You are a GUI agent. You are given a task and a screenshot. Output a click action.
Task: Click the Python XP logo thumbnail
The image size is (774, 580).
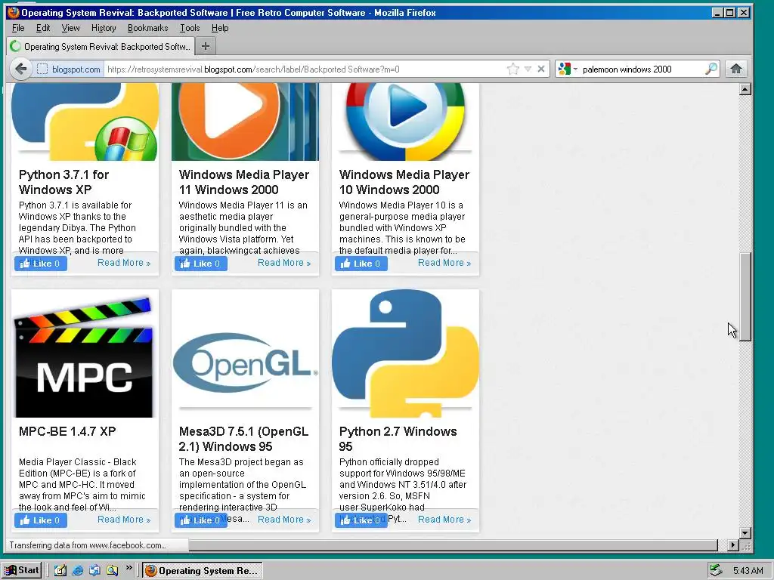[x=85, y=122]
